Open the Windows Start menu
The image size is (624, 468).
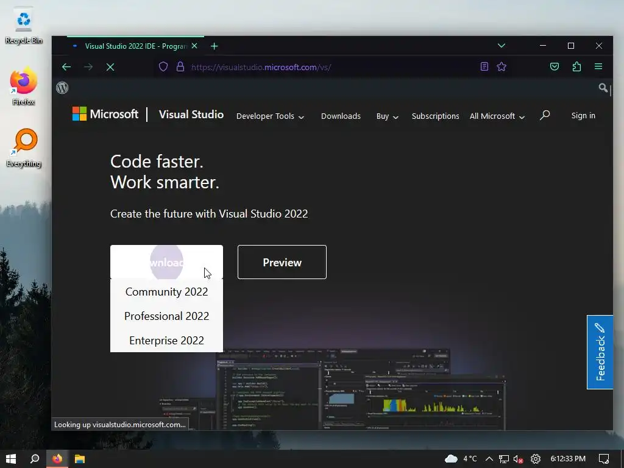pyautogui.click(x=11, y=459)
